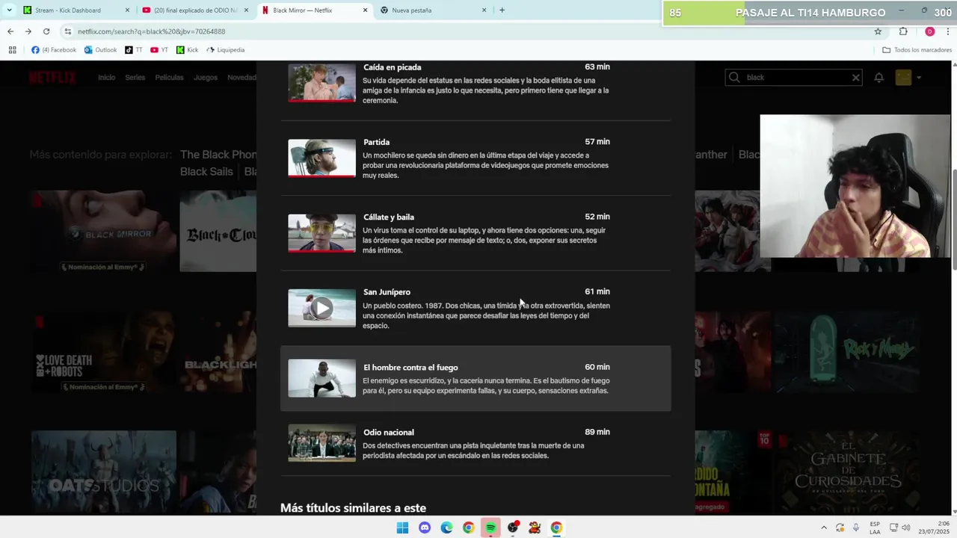This screenshot has height=538, width=957.
Task: Go forward in browser history
Action: tap(28, 31)
